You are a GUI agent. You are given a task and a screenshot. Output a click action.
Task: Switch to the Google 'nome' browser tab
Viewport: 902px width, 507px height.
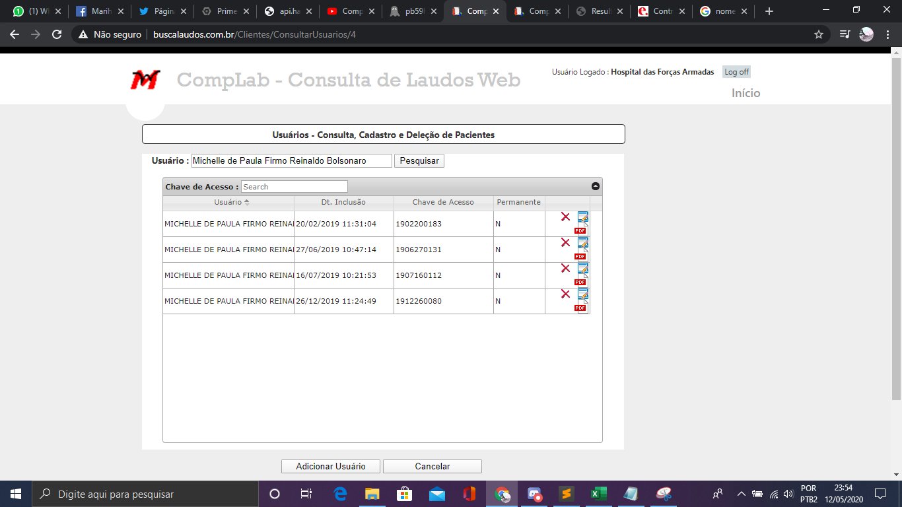724,11
